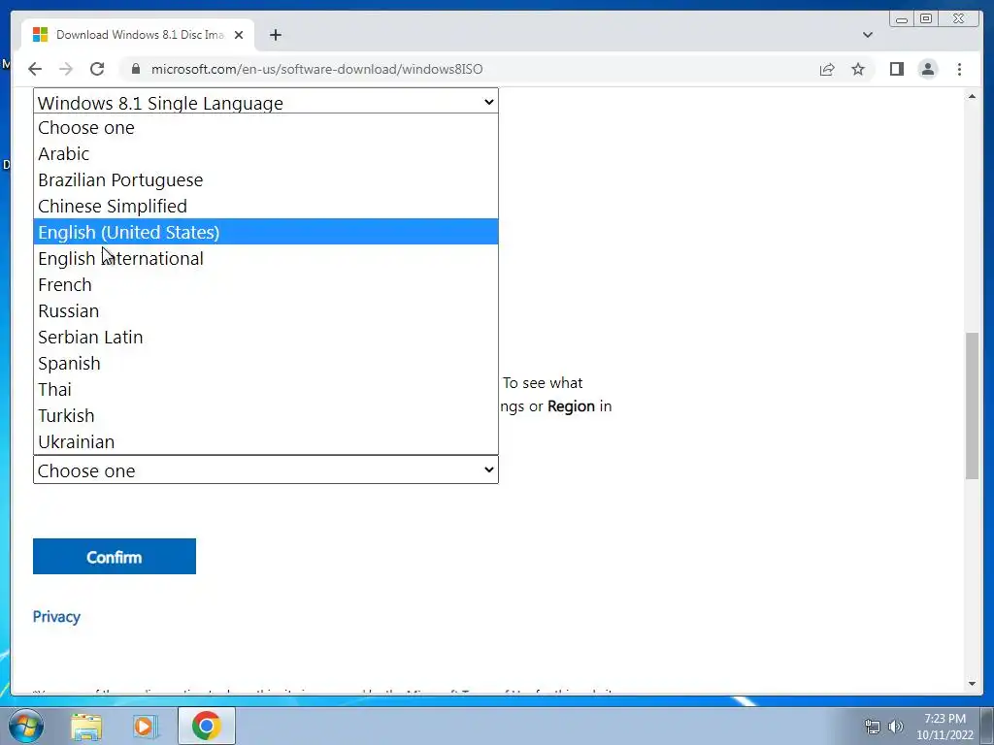Open the volume tray icon

[x=896, y=728]
